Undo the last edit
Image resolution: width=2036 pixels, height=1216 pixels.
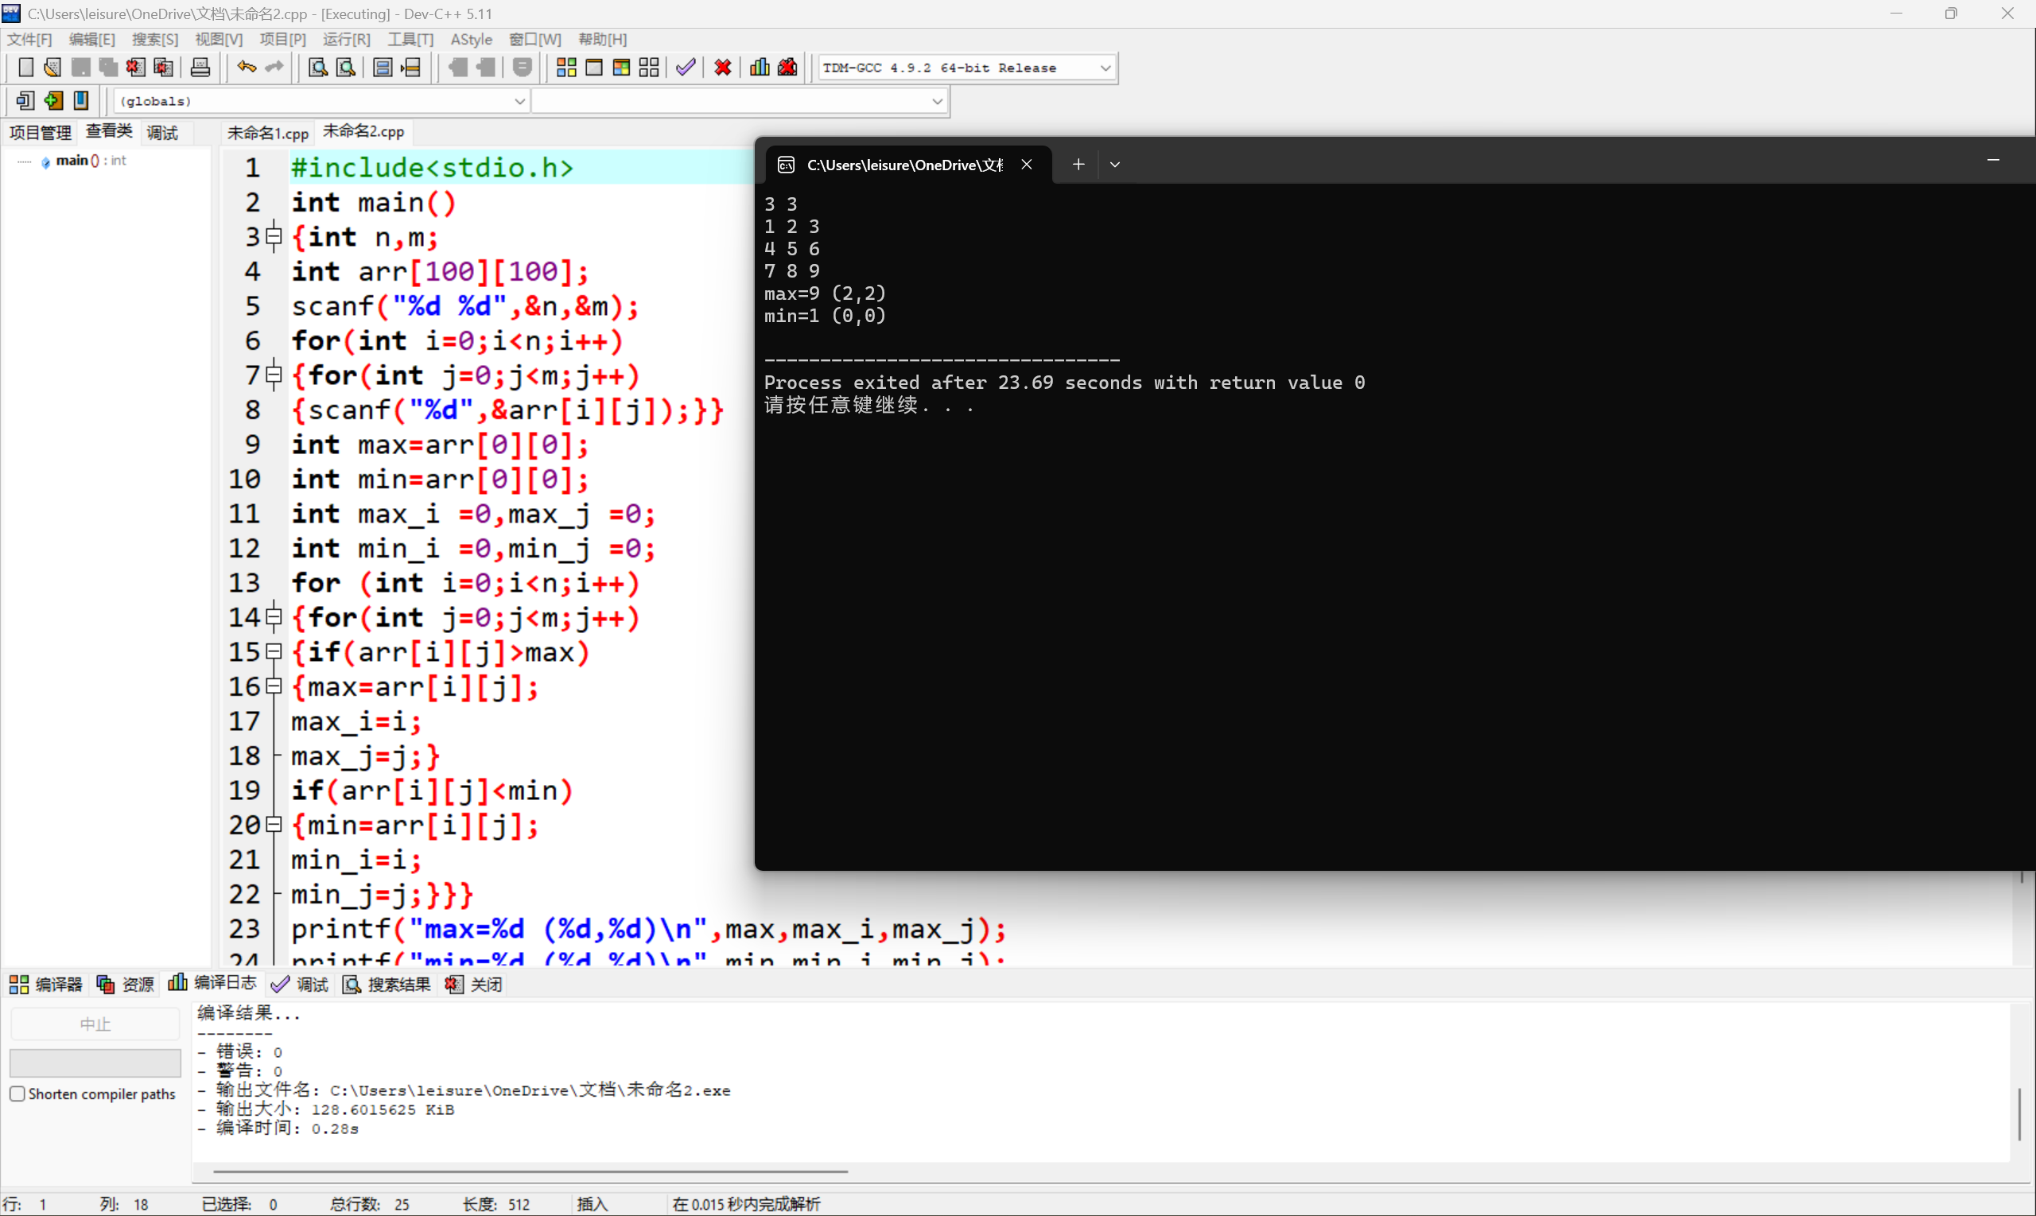coord(246,67)
